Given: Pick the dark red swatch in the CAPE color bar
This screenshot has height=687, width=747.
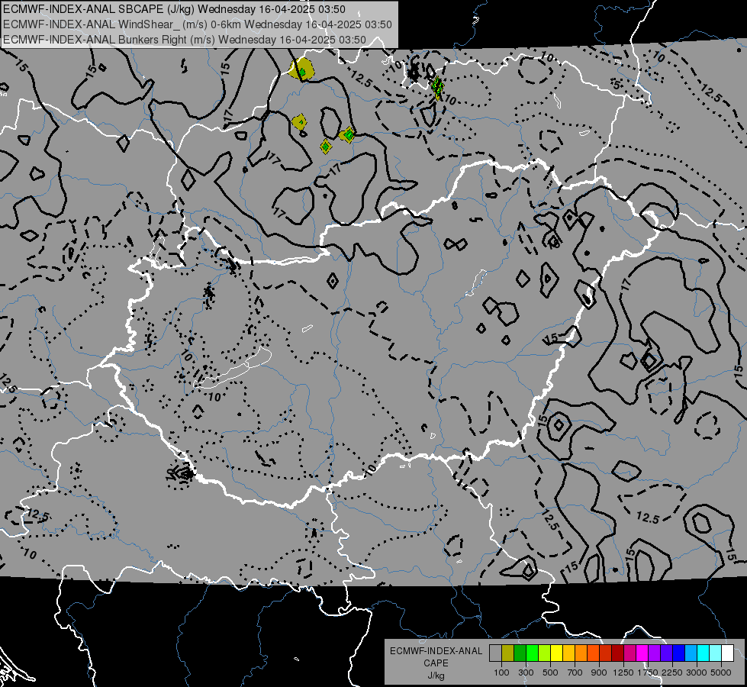Looking at the screenshot, I should pos(618,653).
